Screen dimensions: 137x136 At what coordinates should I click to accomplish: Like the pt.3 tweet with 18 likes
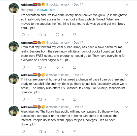[x=57, y=99]
